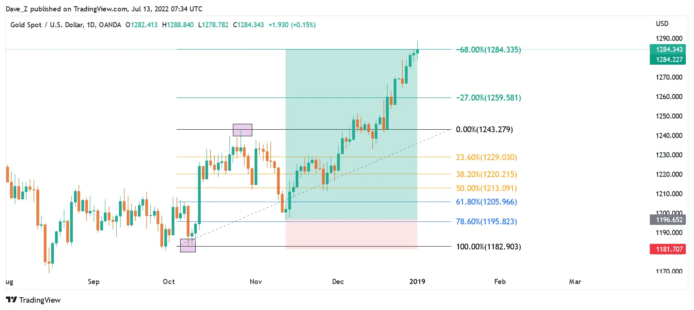
Task: Click the TradingView wordmark at the bottom
Action: point(40,300)
